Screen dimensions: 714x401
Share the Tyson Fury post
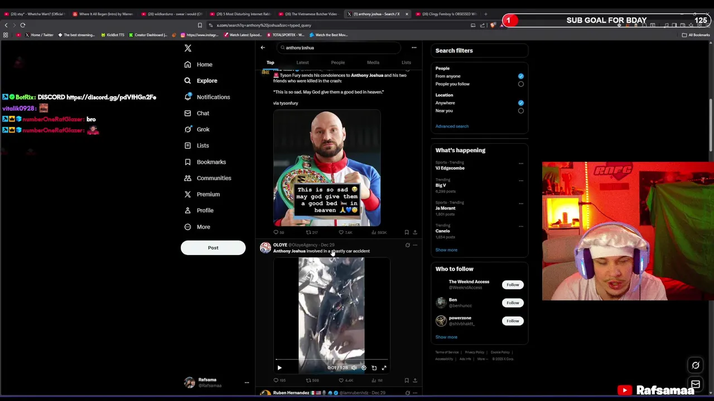coord(415,232)
